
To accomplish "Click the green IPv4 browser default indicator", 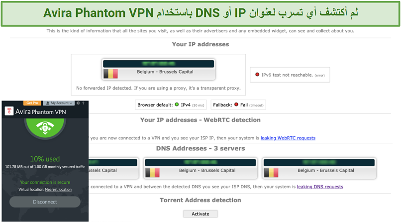I will click(177, 105).
